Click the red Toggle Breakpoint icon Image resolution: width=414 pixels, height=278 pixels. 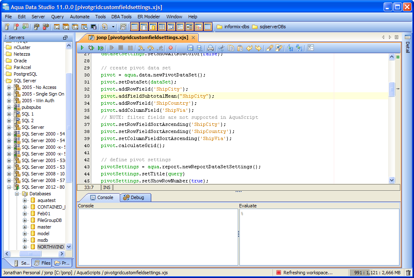170,48
